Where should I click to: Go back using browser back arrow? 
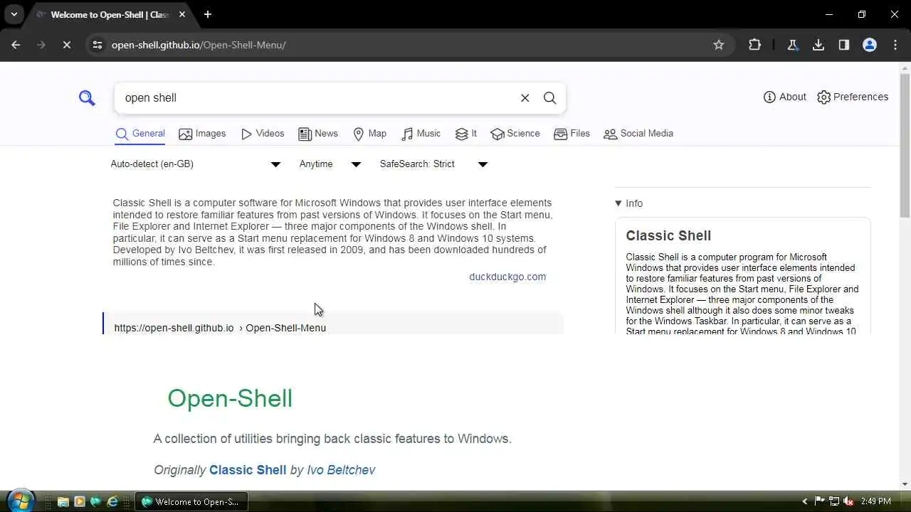pyautogui.click(x=16, y=45)
